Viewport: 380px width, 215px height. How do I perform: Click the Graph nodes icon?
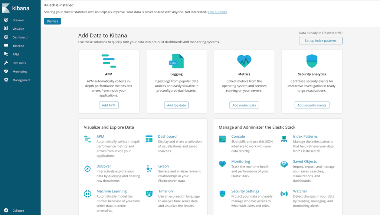tap(149, 169)
